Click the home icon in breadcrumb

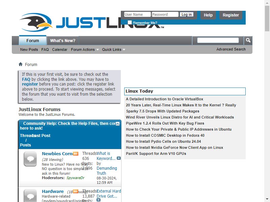coord(21,64)
